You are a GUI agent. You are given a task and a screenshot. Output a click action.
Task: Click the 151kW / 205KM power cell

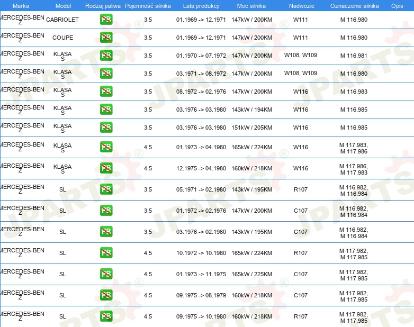pos(251,128)
